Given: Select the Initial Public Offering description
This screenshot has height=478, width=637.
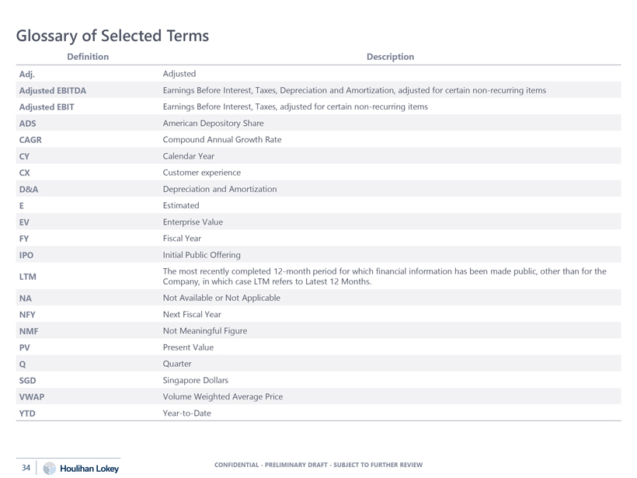Looking at the screenshot, I should (201, 255).
